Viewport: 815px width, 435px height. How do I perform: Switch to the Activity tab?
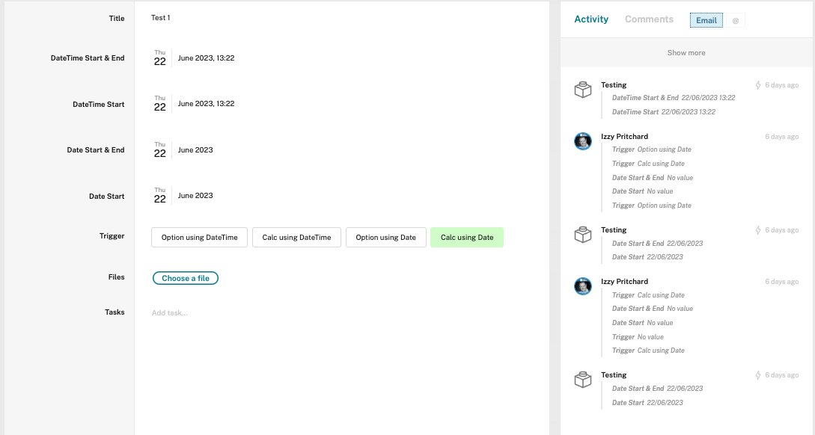click(x=591, y=19)
